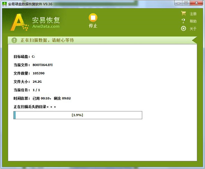Image resolution: width=205 pixels, height=169 pixels.
Task: Maximize the recovery software window
Action: (186, 3)
